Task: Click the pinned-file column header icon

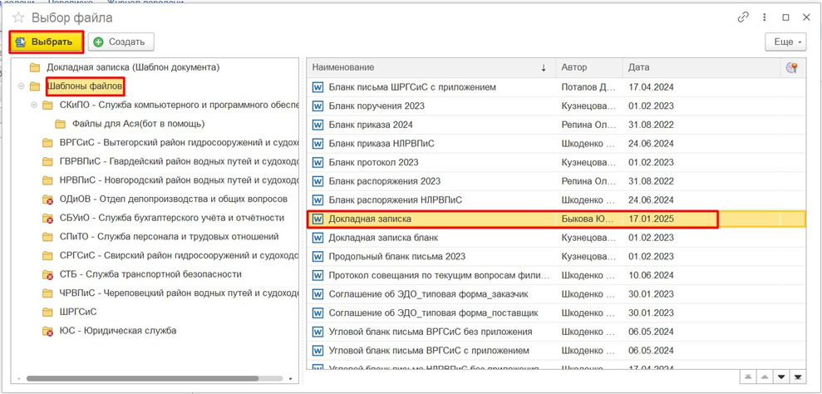Action: coord(791,67)
